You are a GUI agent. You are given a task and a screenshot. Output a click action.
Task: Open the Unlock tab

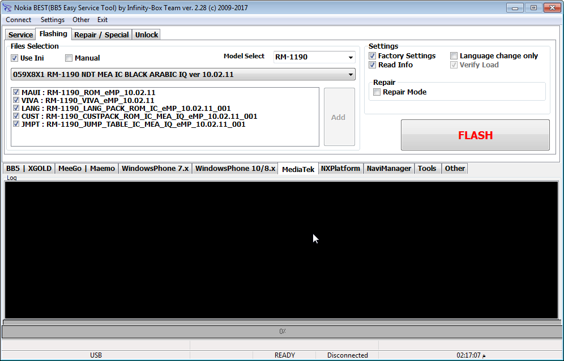tap(147, 35)
